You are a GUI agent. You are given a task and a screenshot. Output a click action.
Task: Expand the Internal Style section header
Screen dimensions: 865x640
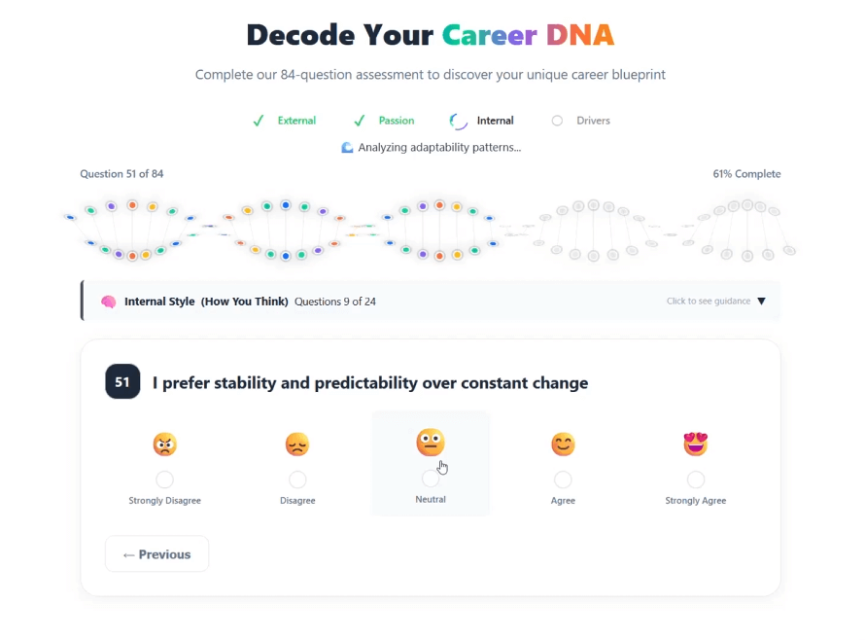click(x=428, y=302)
